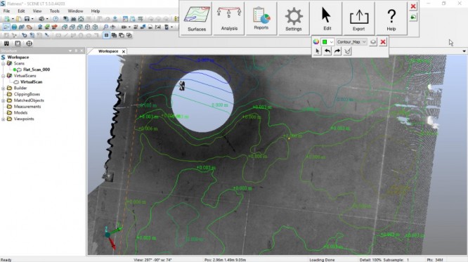Open the Edit menu in menu bar
The image size is (468, 262).
click(21, 11)
